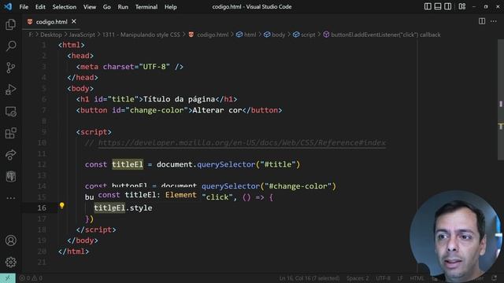Open the Go menu

tap(107, 7)
